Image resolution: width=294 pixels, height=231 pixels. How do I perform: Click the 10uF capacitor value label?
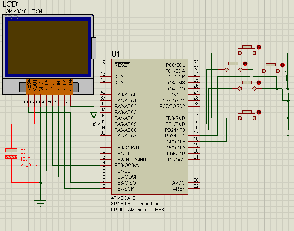tap(25, 159)
